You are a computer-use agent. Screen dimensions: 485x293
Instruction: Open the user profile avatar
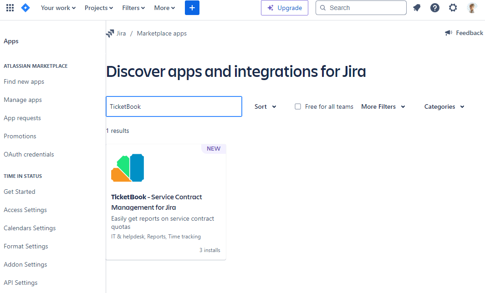pyautogui.click(x=472, y=8)
